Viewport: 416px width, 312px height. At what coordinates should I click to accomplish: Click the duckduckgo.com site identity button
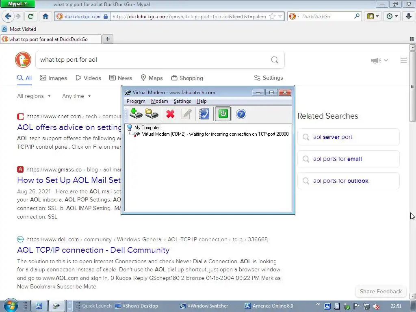pyautogui.click(x=82, y=16)
